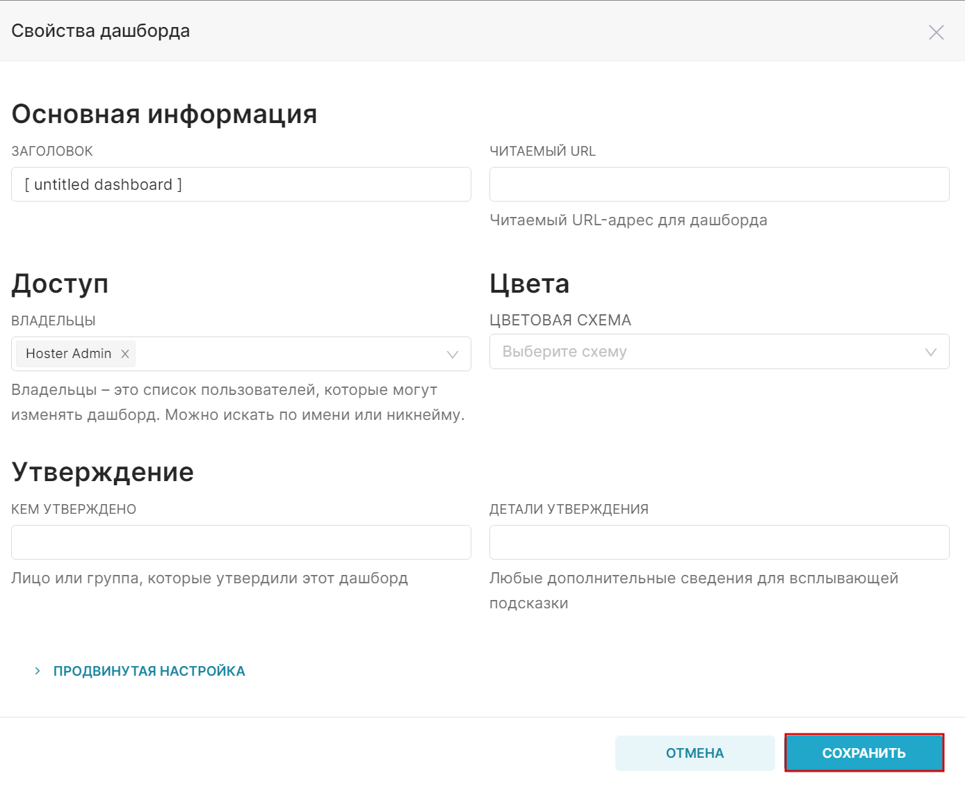Focus the Читаемый URL input field
Image resolution: width=965 pixels, height=787 pixels.
pos(719,184)
